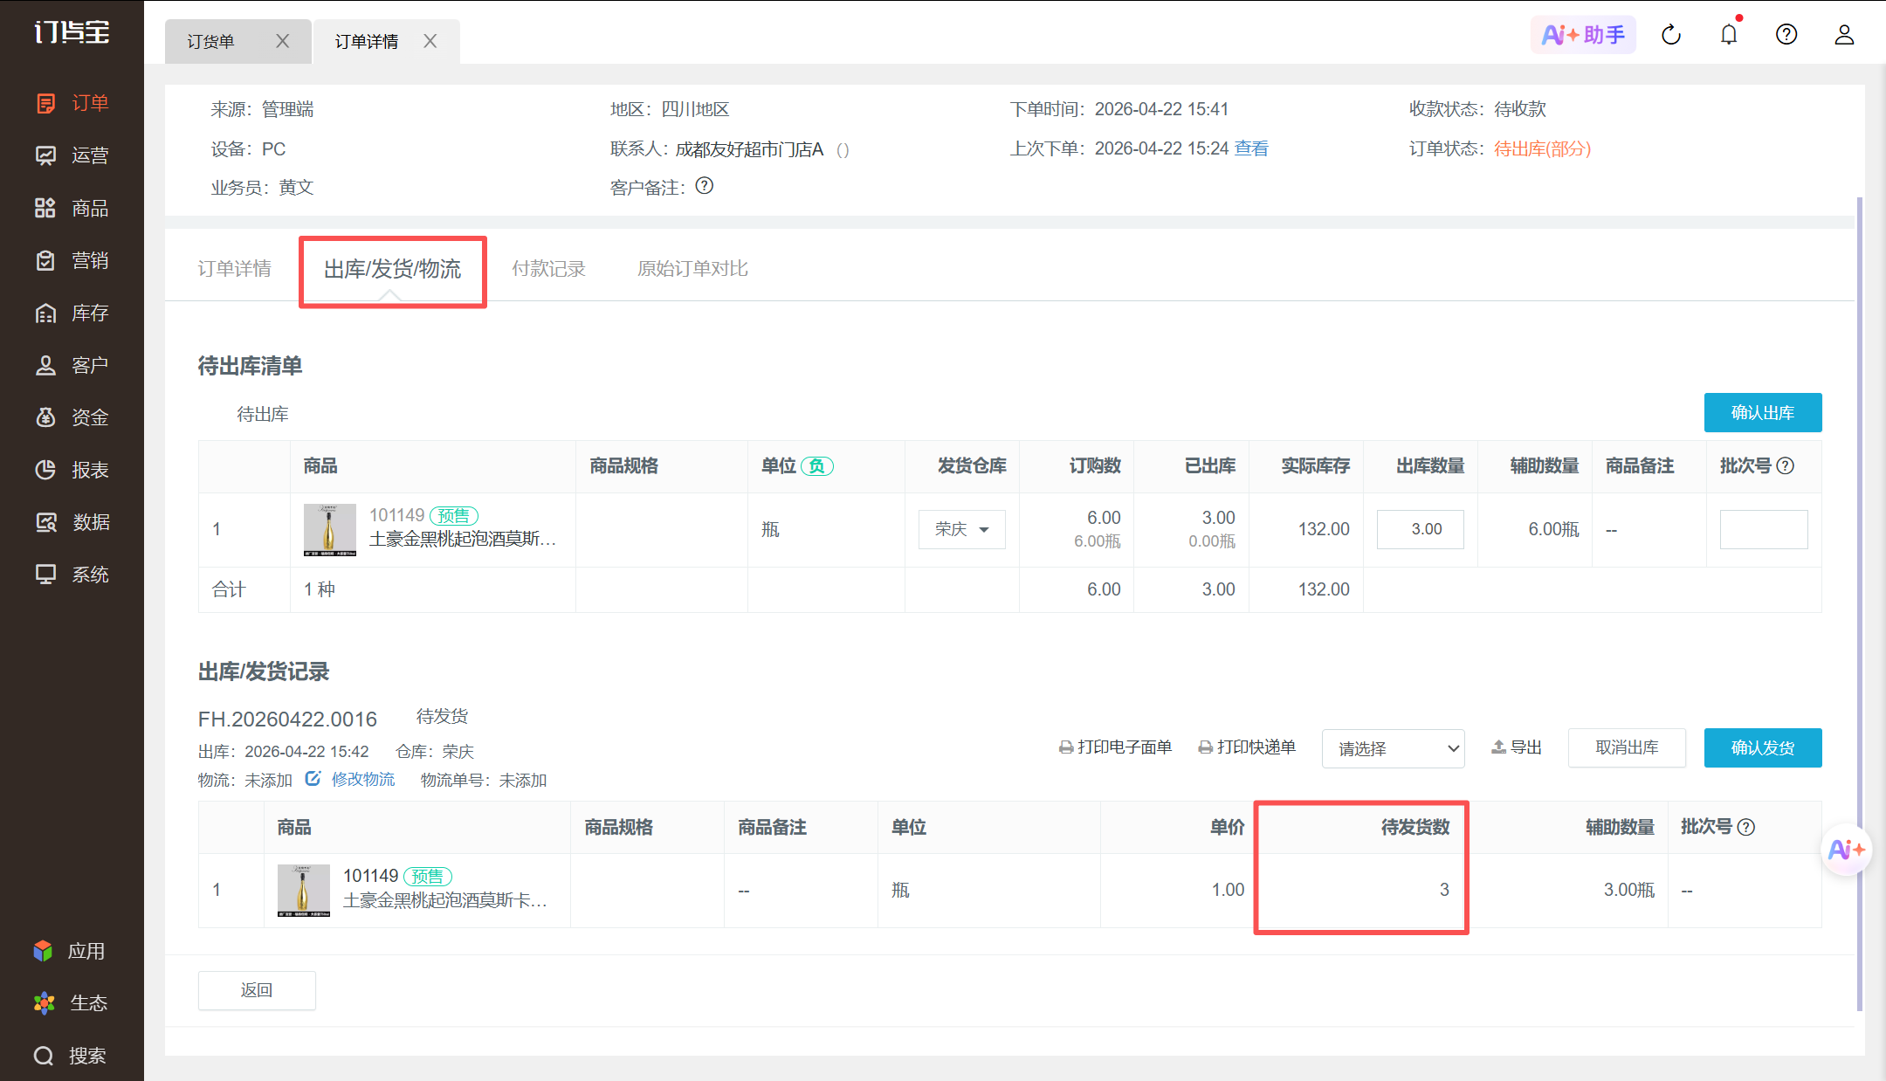Click 打印快递单
1886x1081 pixels.
[x=1247, y=747]
